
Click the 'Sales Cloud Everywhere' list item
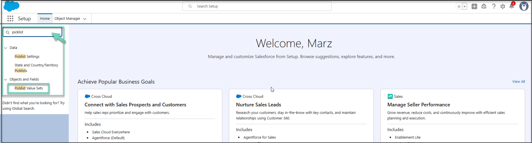coord(111,132)
